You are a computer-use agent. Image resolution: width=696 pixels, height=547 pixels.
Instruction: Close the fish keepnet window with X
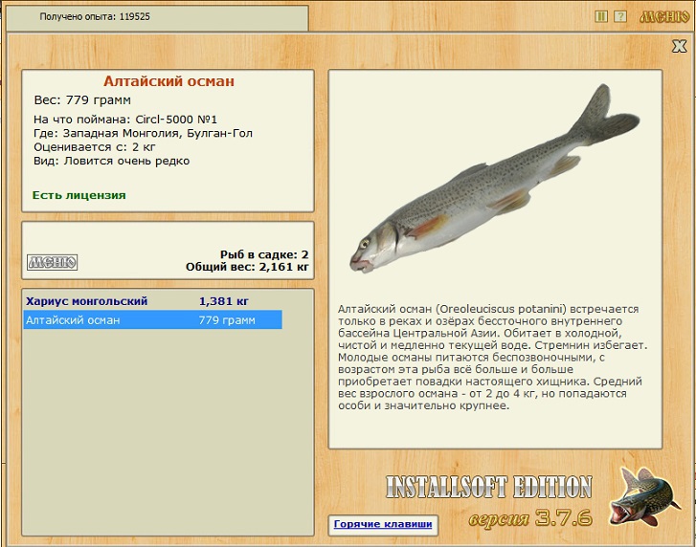point(679,46)
